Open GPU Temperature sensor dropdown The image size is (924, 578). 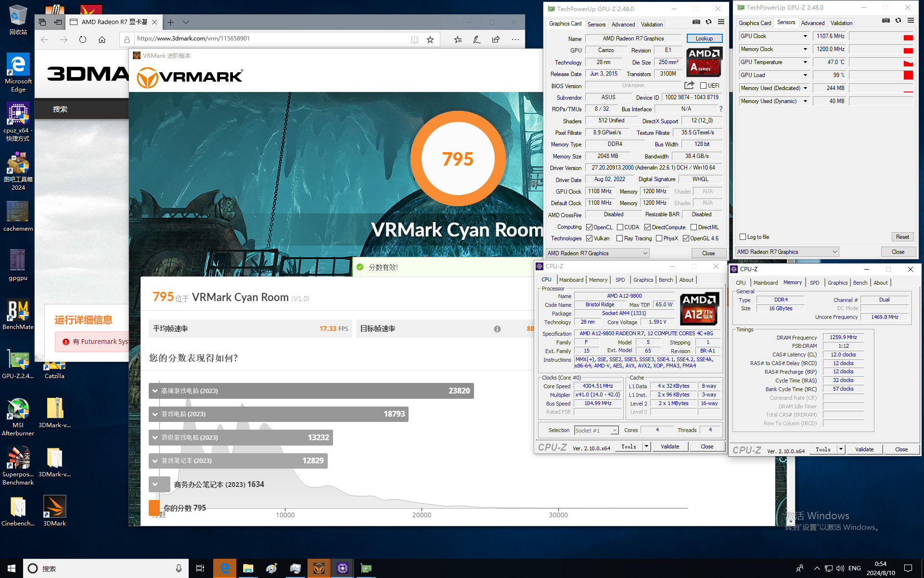tap(805, 62)
